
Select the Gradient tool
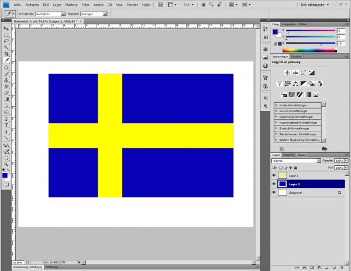pyautogui.click(x=6, y=99)
